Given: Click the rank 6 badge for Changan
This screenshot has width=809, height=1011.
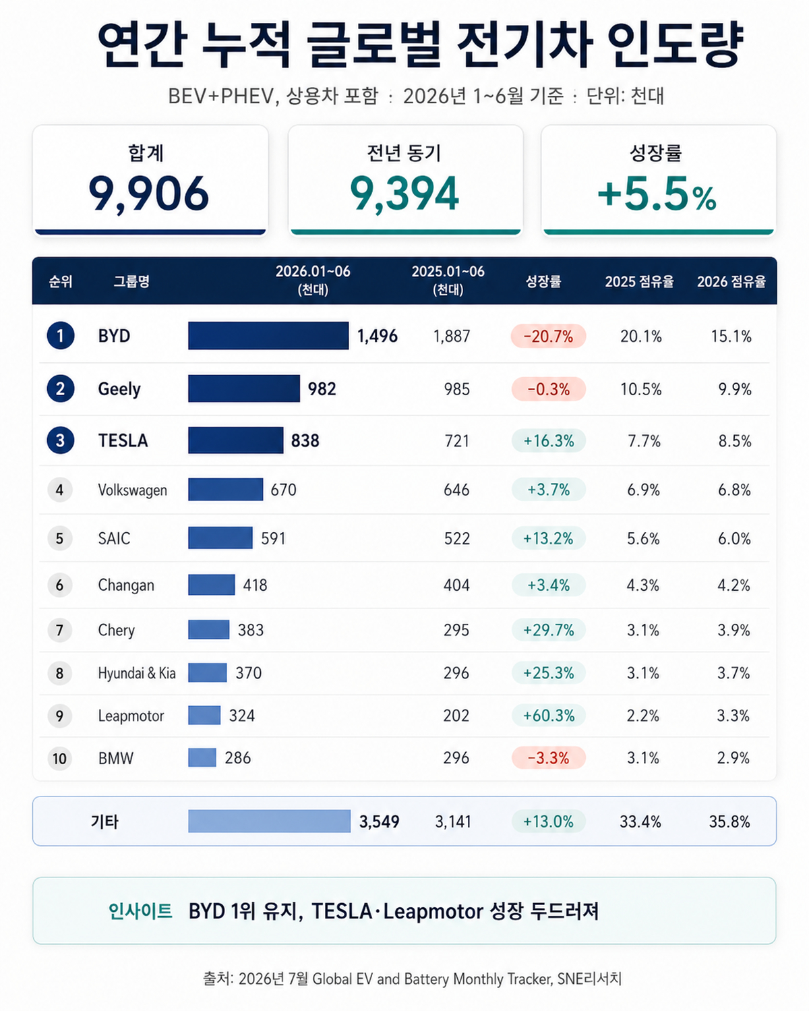Looking at the screenshot, I should point(59,585).
